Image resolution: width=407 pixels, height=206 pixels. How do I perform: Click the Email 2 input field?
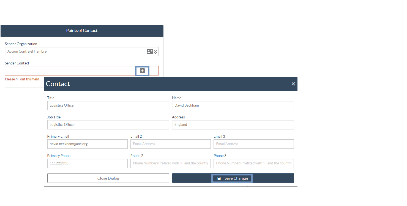(170, 144)
